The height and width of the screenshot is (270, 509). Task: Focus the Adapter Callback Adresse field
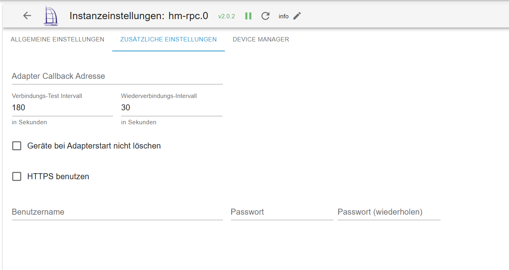click(117, 76)
